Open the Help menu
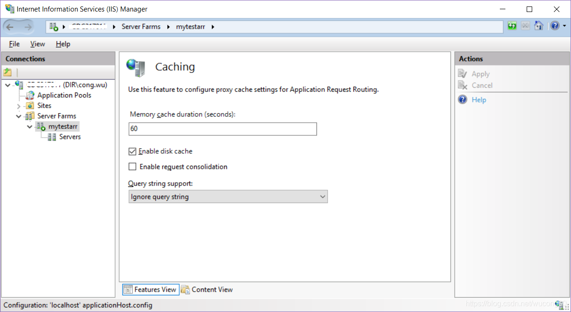 (x=63, y=44)
